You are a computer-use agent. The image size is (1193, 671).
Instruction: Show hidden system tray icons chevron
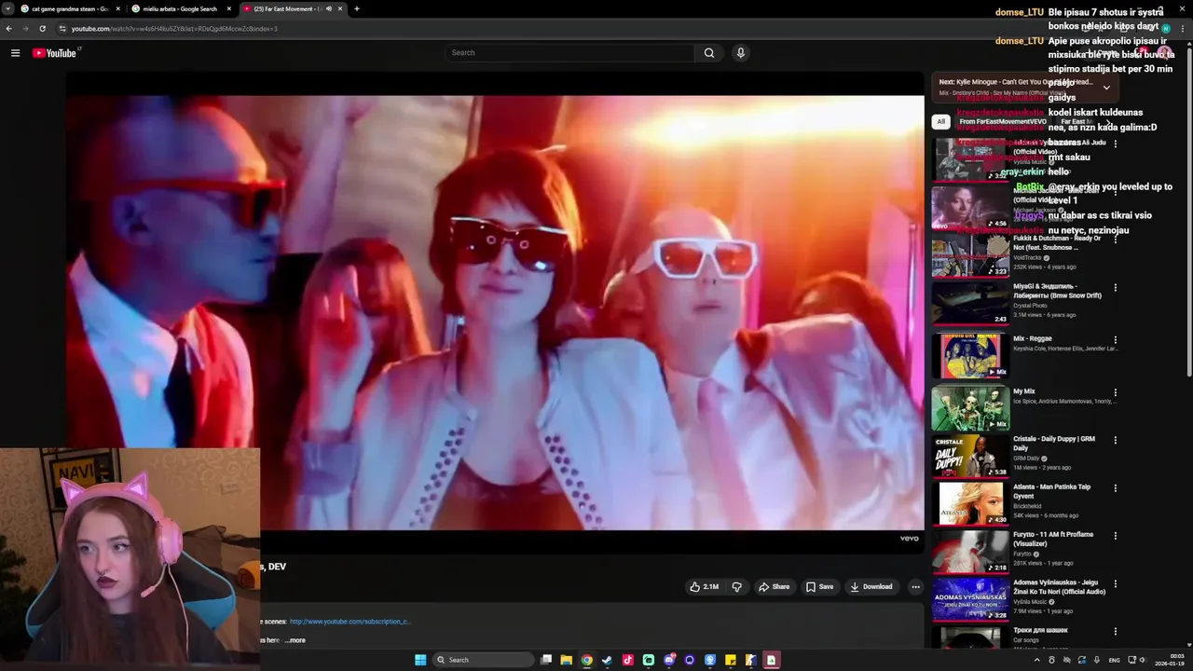point(1035,660)
